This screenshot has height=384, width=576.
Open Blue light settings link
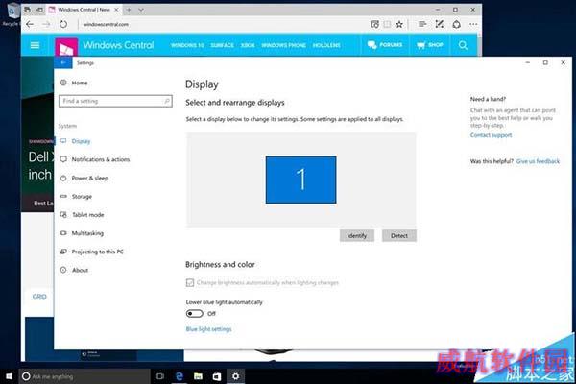tap(208, 329)
